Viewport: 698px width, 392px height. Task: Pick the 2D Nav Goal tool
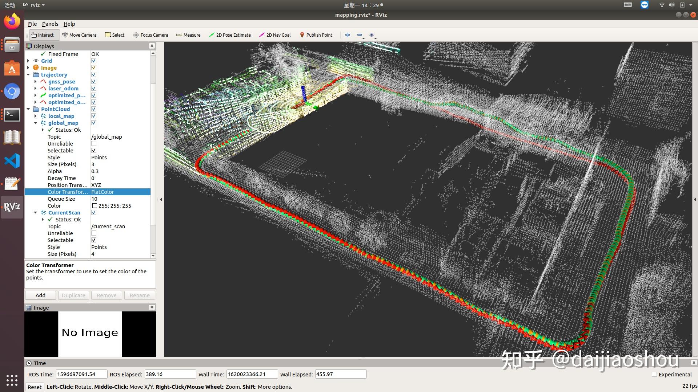click(x=275, y=35)
